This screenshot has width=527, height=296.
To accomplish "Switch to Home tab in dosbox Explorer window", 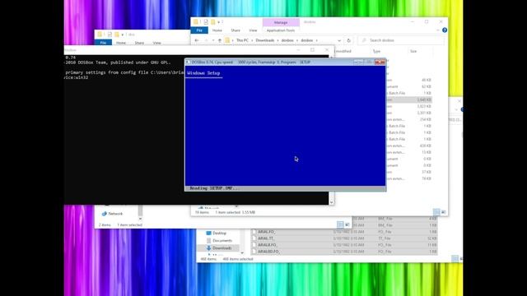I will click(x=217, y=30).
